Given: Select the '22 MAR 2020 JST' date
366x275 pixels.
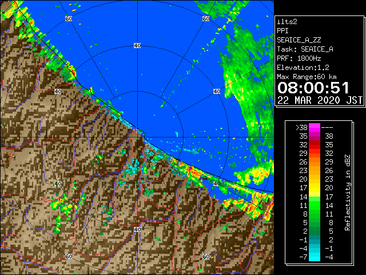Looking at the screenshot, I should click(320, 100).
